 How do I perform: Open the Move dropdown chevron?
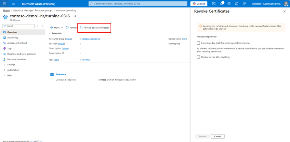click(x=62, y=28)
